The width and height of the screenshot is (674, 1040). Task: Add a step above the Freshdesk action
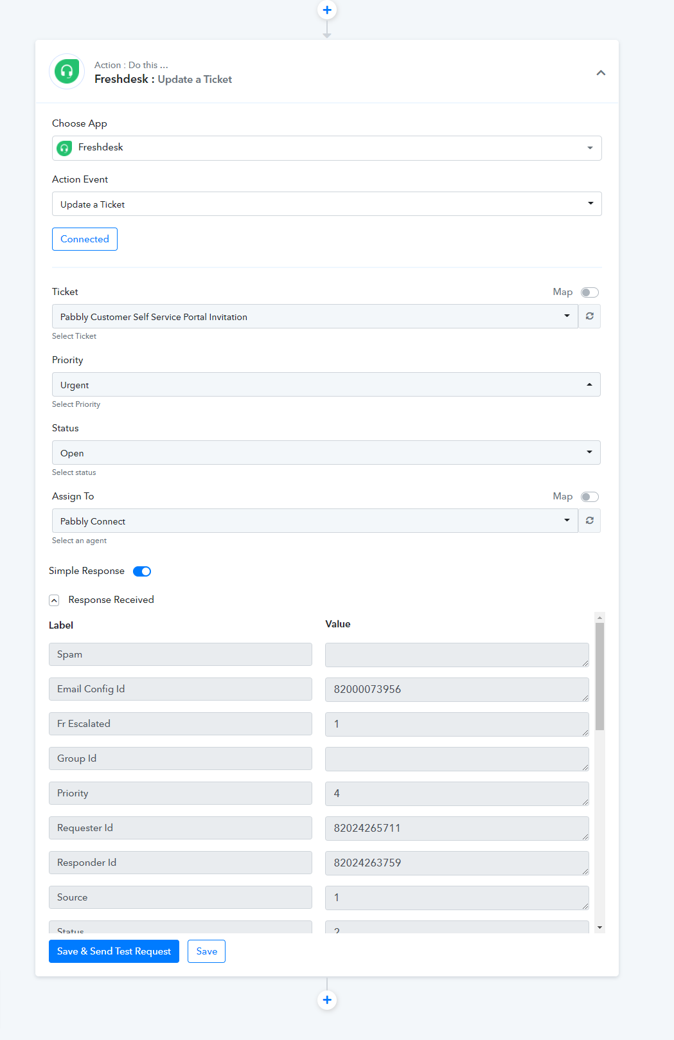click(327, 10)
